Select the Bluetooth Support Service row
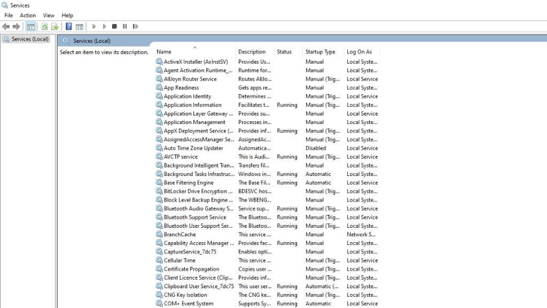 [x=195, y=217]
